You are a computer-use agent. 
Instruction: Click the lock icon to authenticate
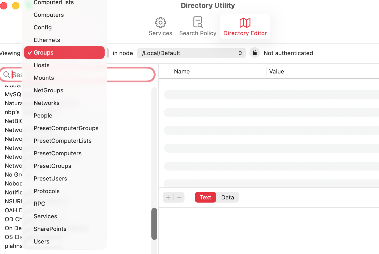(x=254, y=53)
